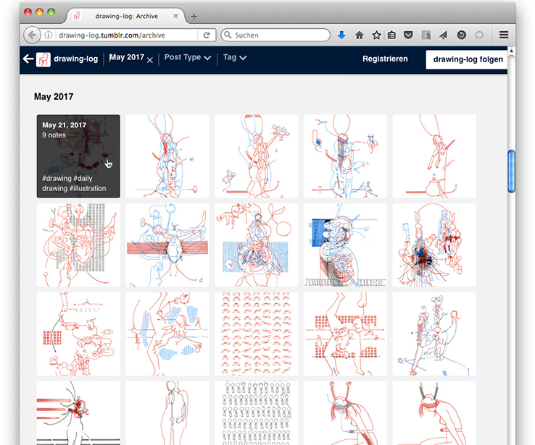Open the Firefox downloads arrow
535x445 pixels.
pos(342,35)
